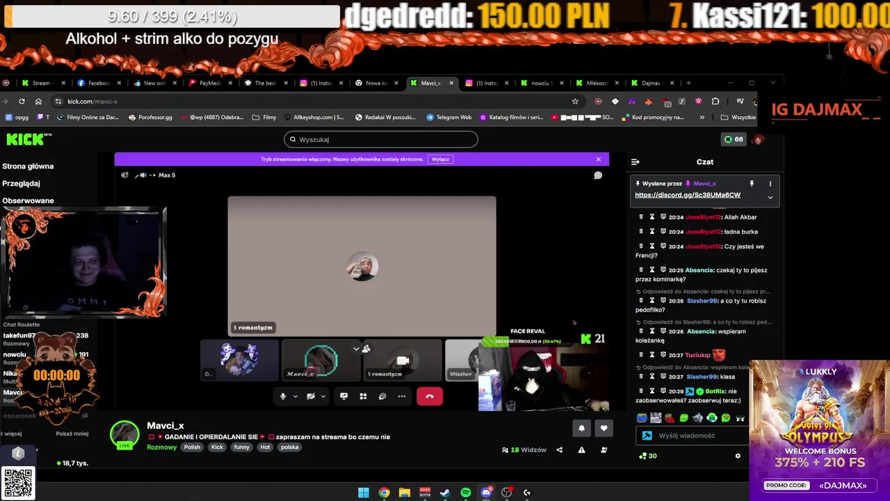Focus the Wyszukaj search field
Screen dimensions: 890x501
[x=381, y=139]
